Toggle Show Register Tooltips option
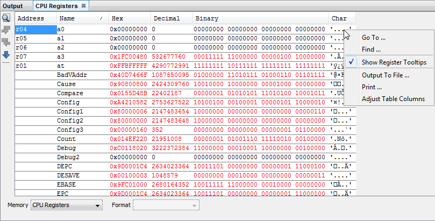 (394, 62)
